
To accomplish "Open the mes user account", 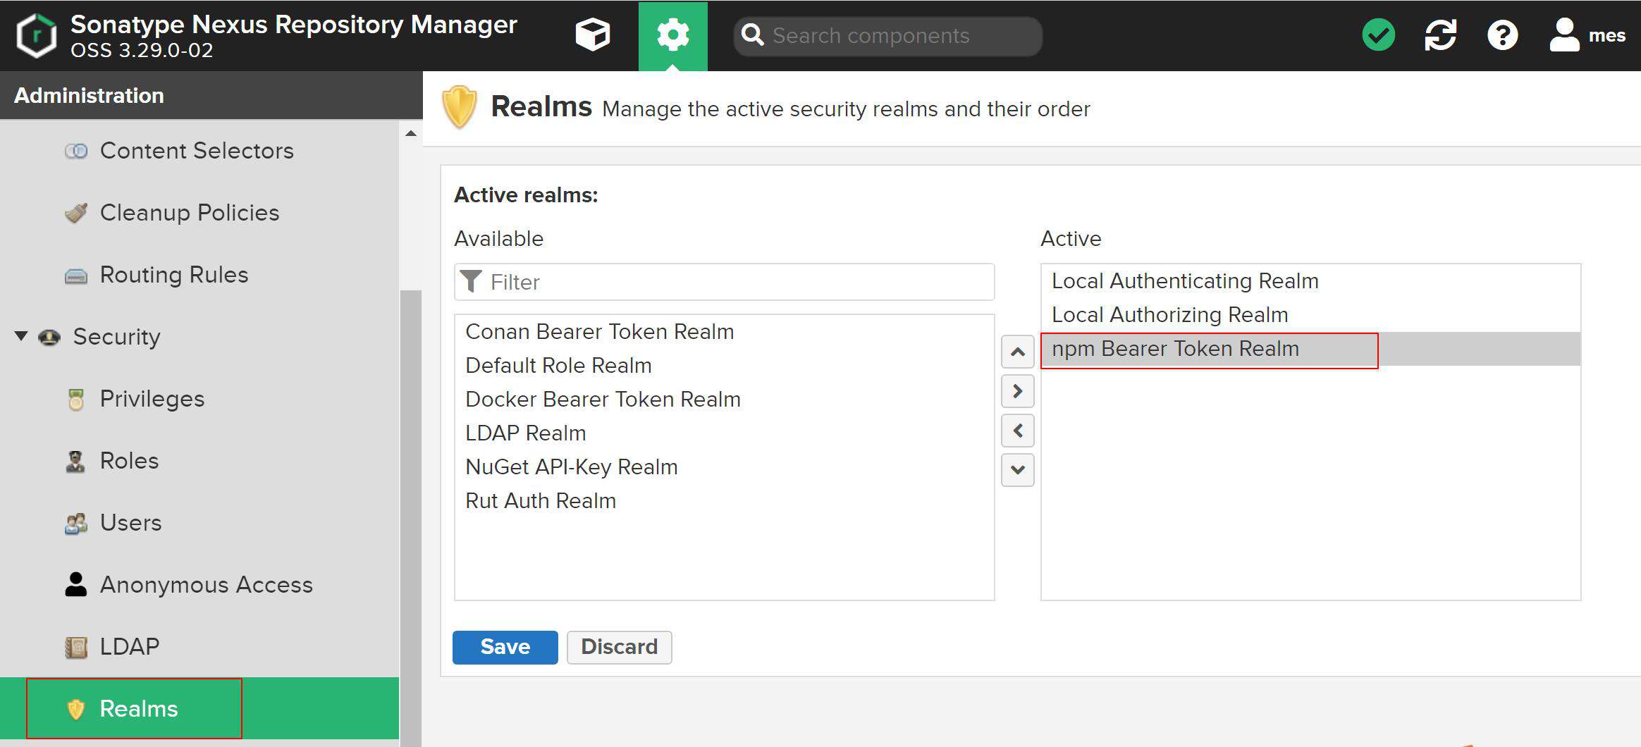I will click(x=1587, y=35).
